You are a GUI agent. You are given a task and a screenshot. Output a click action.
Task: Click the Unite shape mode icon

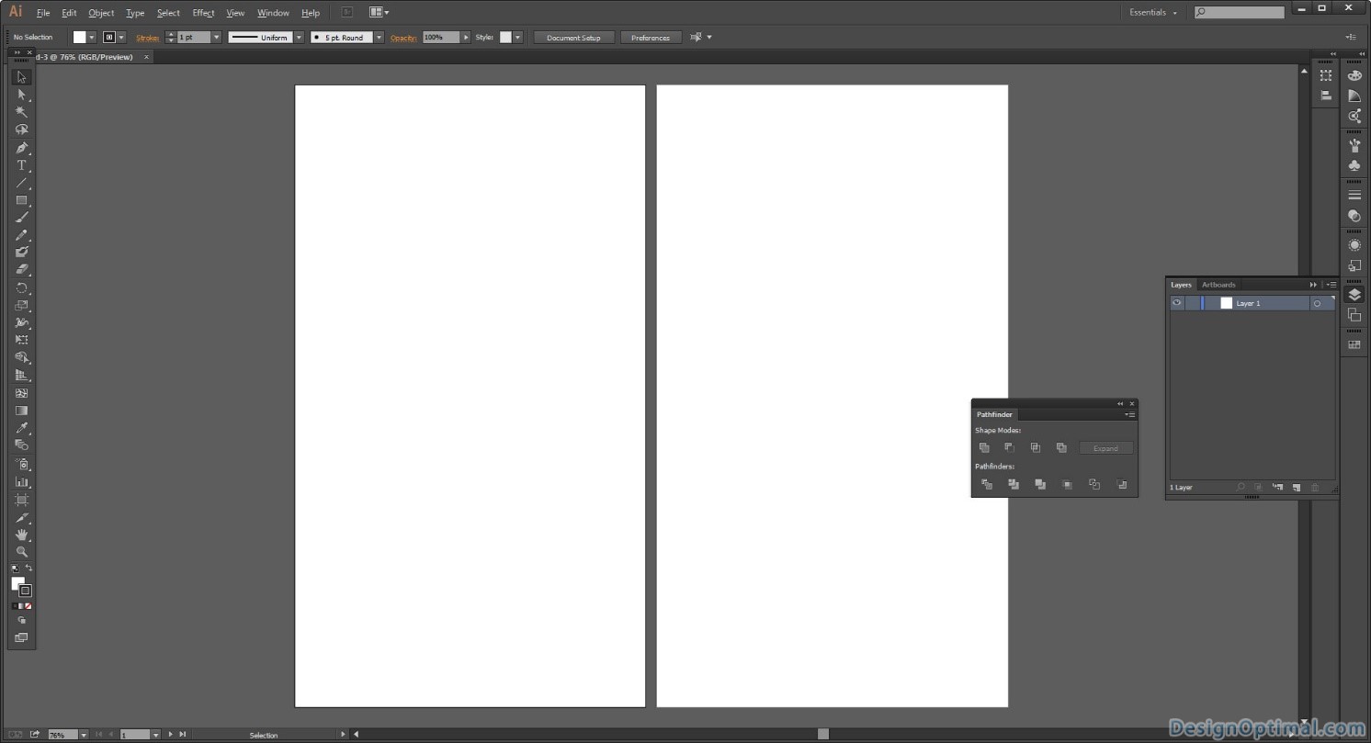point(984,447)
